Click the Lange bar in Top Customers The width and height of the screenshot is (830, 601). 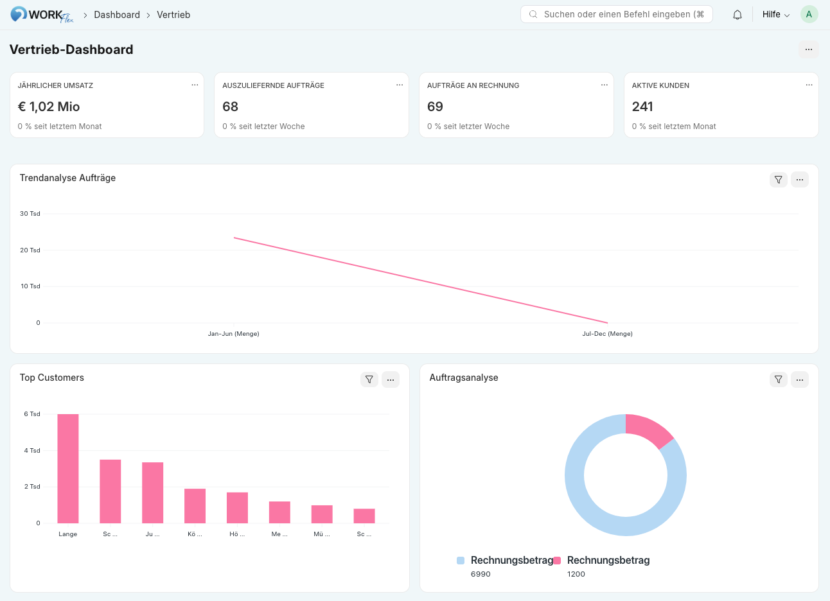pos(68,469)
